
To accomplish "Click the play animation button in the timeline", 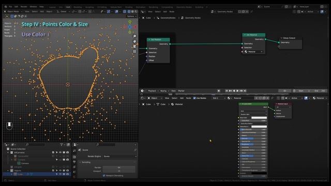I will click(x=237, y=91).
